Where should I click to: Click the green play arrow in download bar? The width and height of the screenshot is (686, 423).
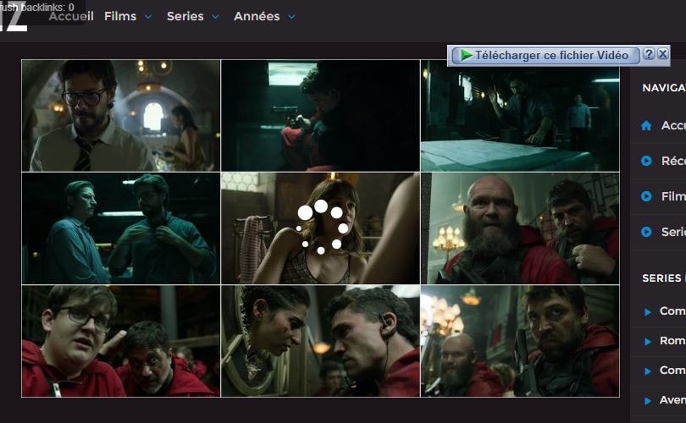(467, 55)
